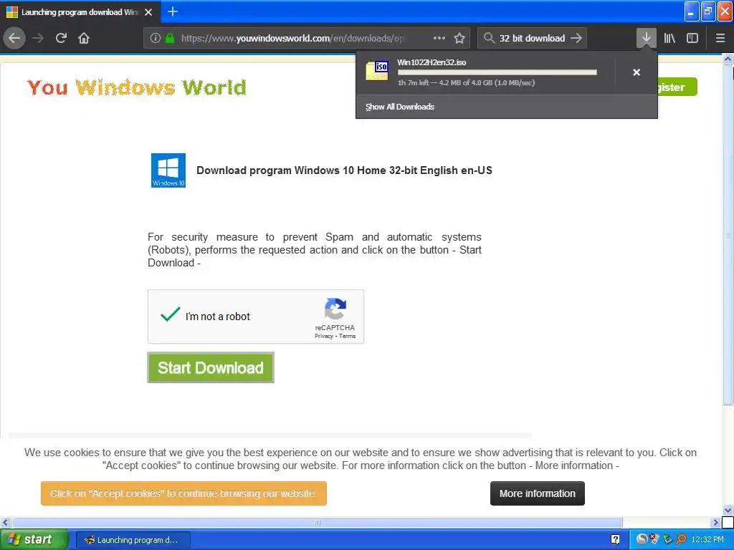This screenshot has height=550, width=734.
Task: Click the 32 bit download search box
Action: click(532, 39)
